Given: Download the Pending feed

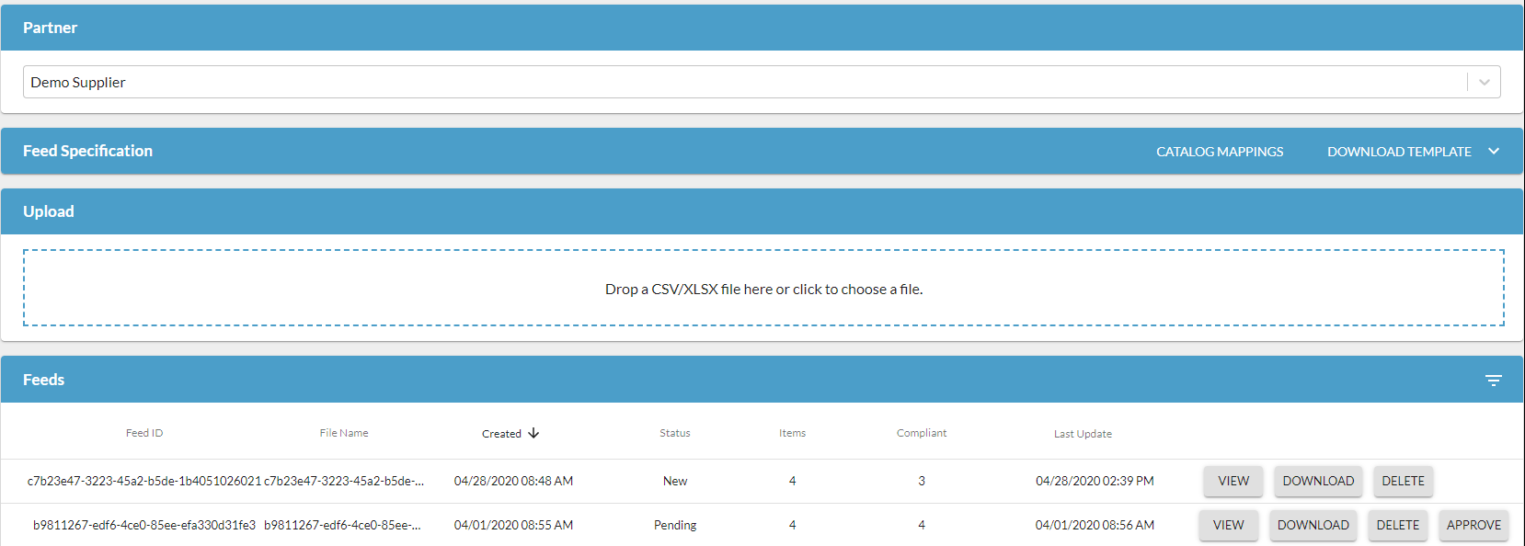Looking at the screenshot, I should [x=1313, y=525].
